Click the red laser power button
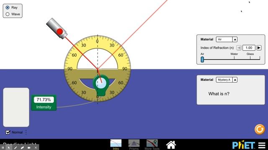Screen dimensions: 268x150 pos(60,32)
